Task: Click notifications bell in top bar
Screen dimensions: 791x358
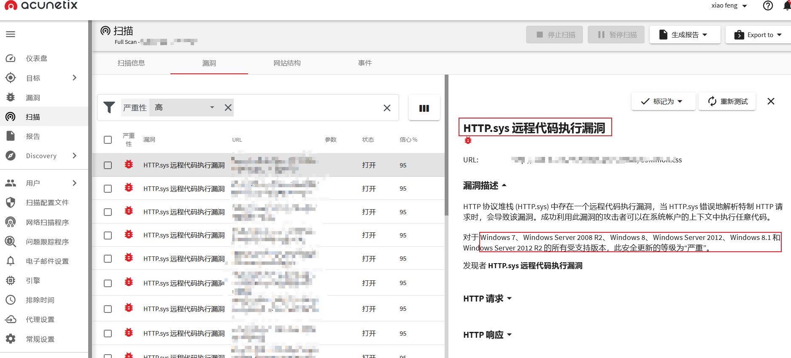Action: 787,5
